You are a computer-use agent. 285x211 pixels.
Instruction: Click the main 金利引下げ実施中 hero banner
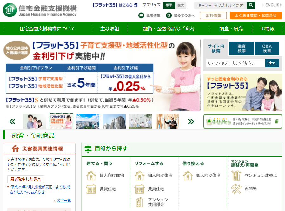tap(102, 75)
